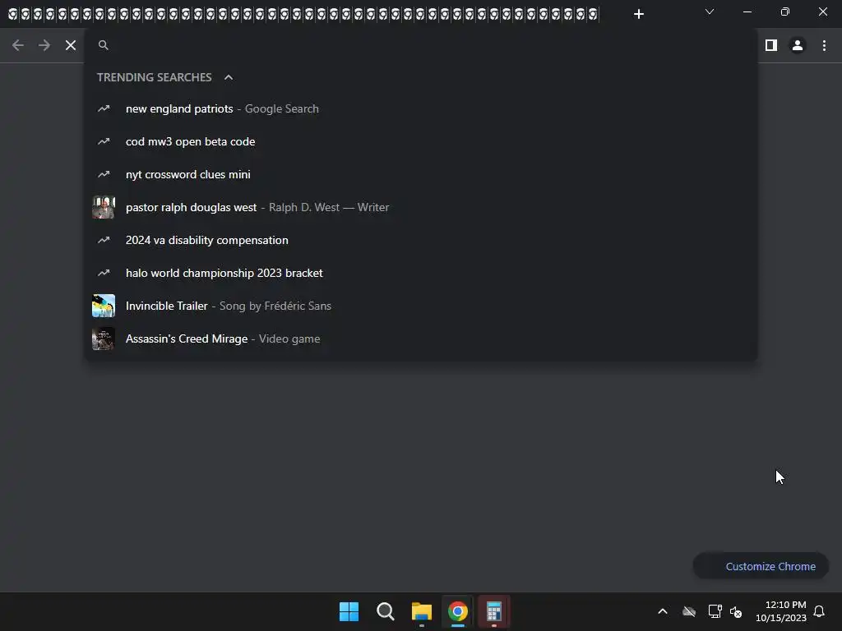The image size is (842, 631).
Task: Click the OneDrive cloud tray icon
Action: click(689, 611)
